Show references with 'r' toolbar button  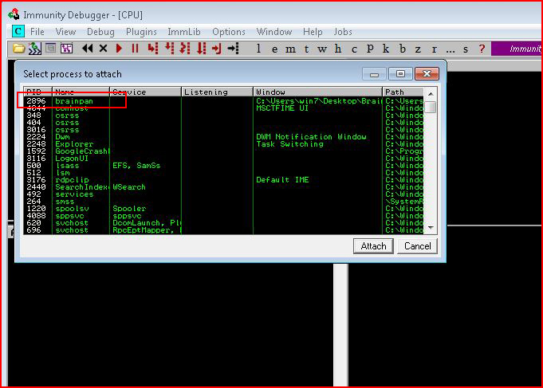tap(434, 49)
